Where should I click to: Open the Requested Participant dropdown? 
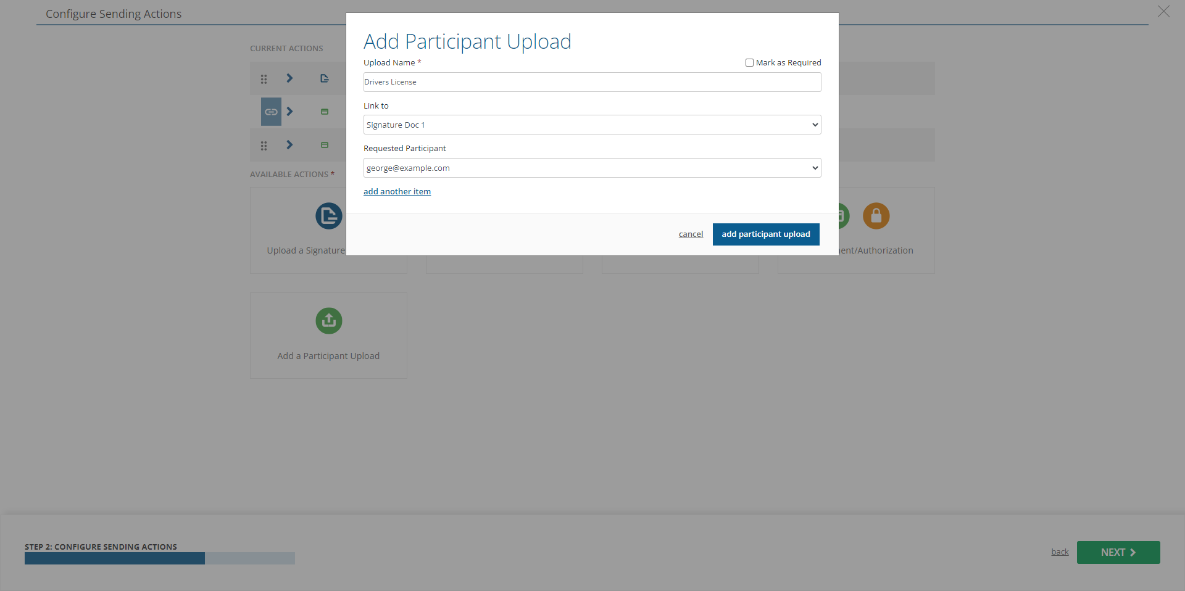tap(592, 168)
